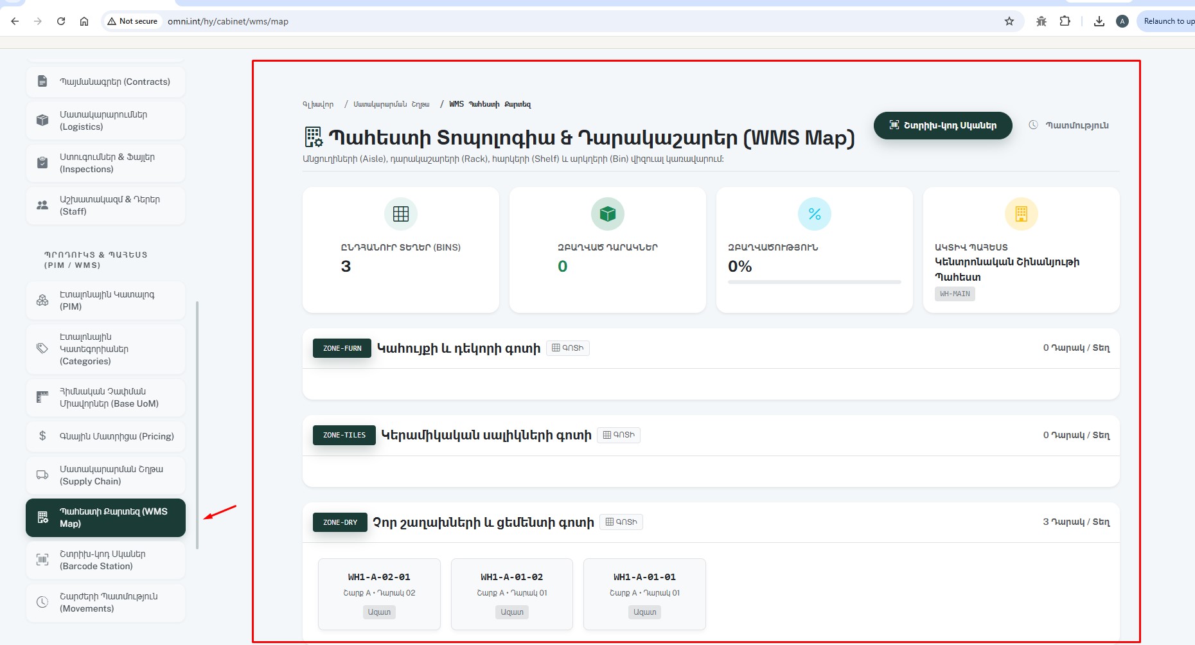Click the sidebar vertical scrollbar

pyautogui.click(x=197, y=425)
